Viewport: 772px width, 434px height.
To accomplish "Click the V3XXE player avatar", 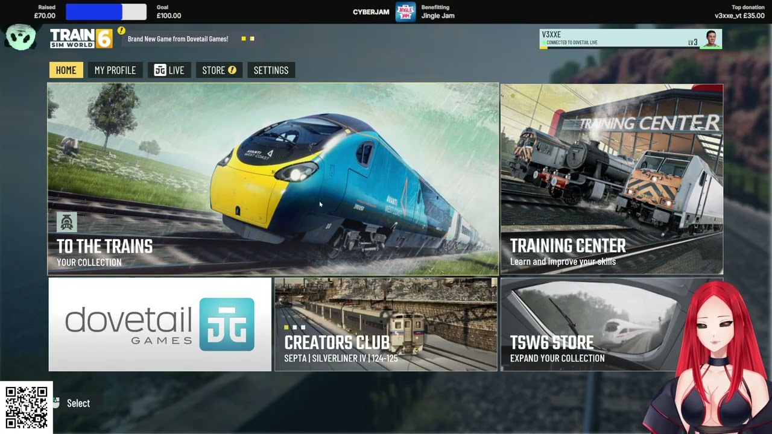I will 711,39.
